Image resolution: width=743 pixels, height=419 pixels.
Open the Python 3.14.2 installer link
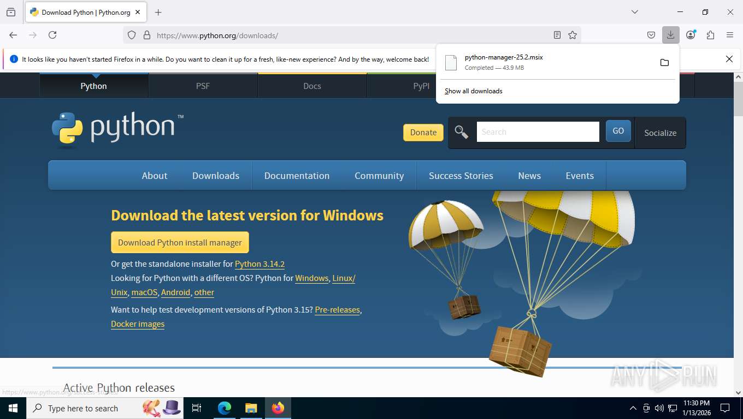tap(260, 264)
